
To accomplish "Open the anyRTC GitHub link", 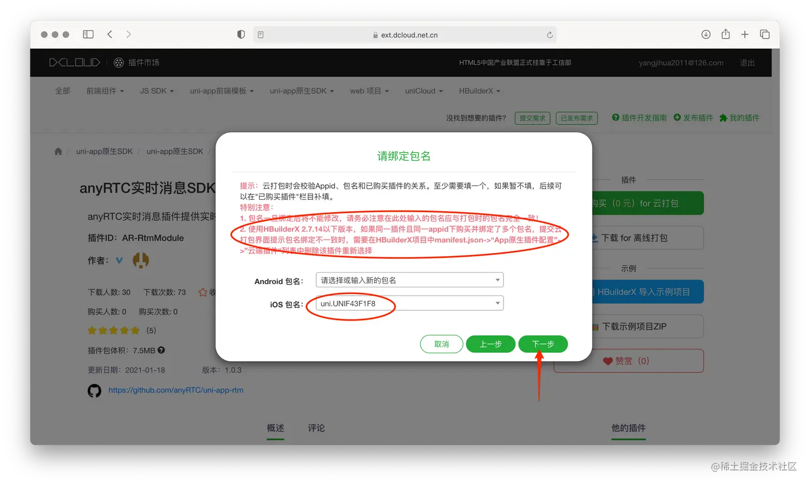I will point(176,390).
